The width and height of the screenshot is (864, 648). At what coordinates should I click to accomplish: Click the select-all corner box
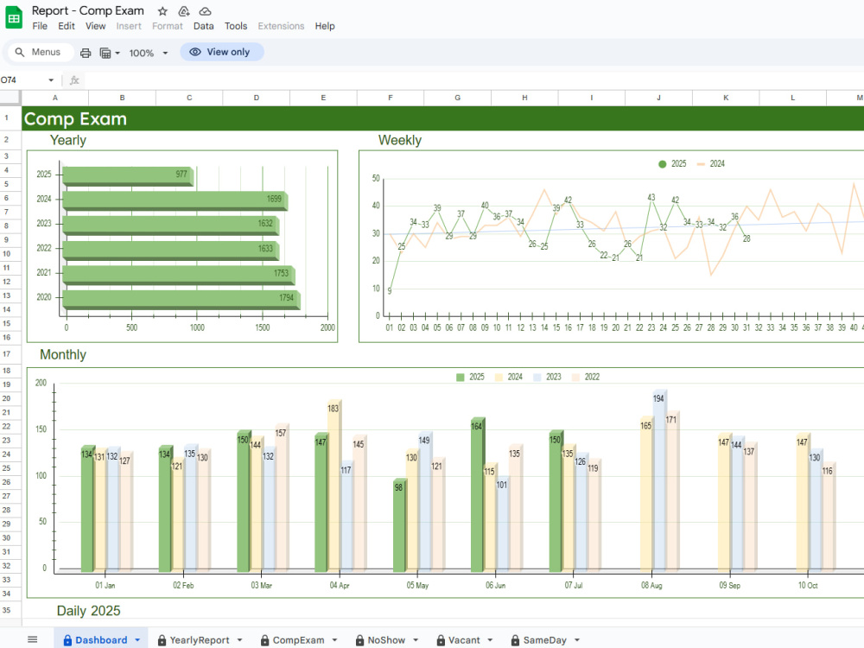point(10,98)
